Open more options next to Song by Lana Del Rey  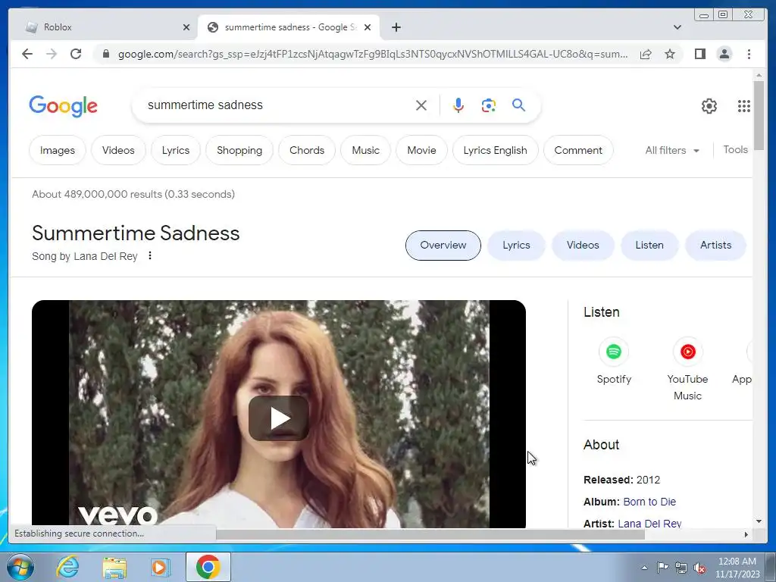(150, 256)
